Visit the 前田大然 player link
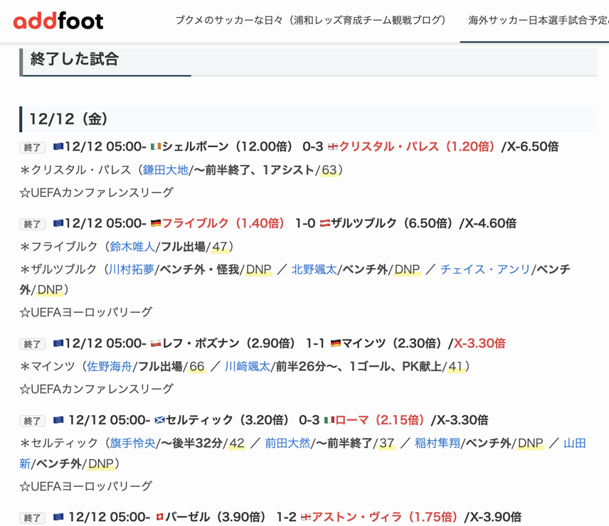The width and height of the screenshot is (609, 526). 287,444
